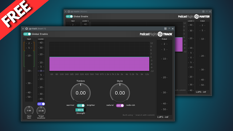Screen dimensions: 233x131
Task: Click the Target Loudness knob at -16 dB
Action: click(x=41, y=111)
